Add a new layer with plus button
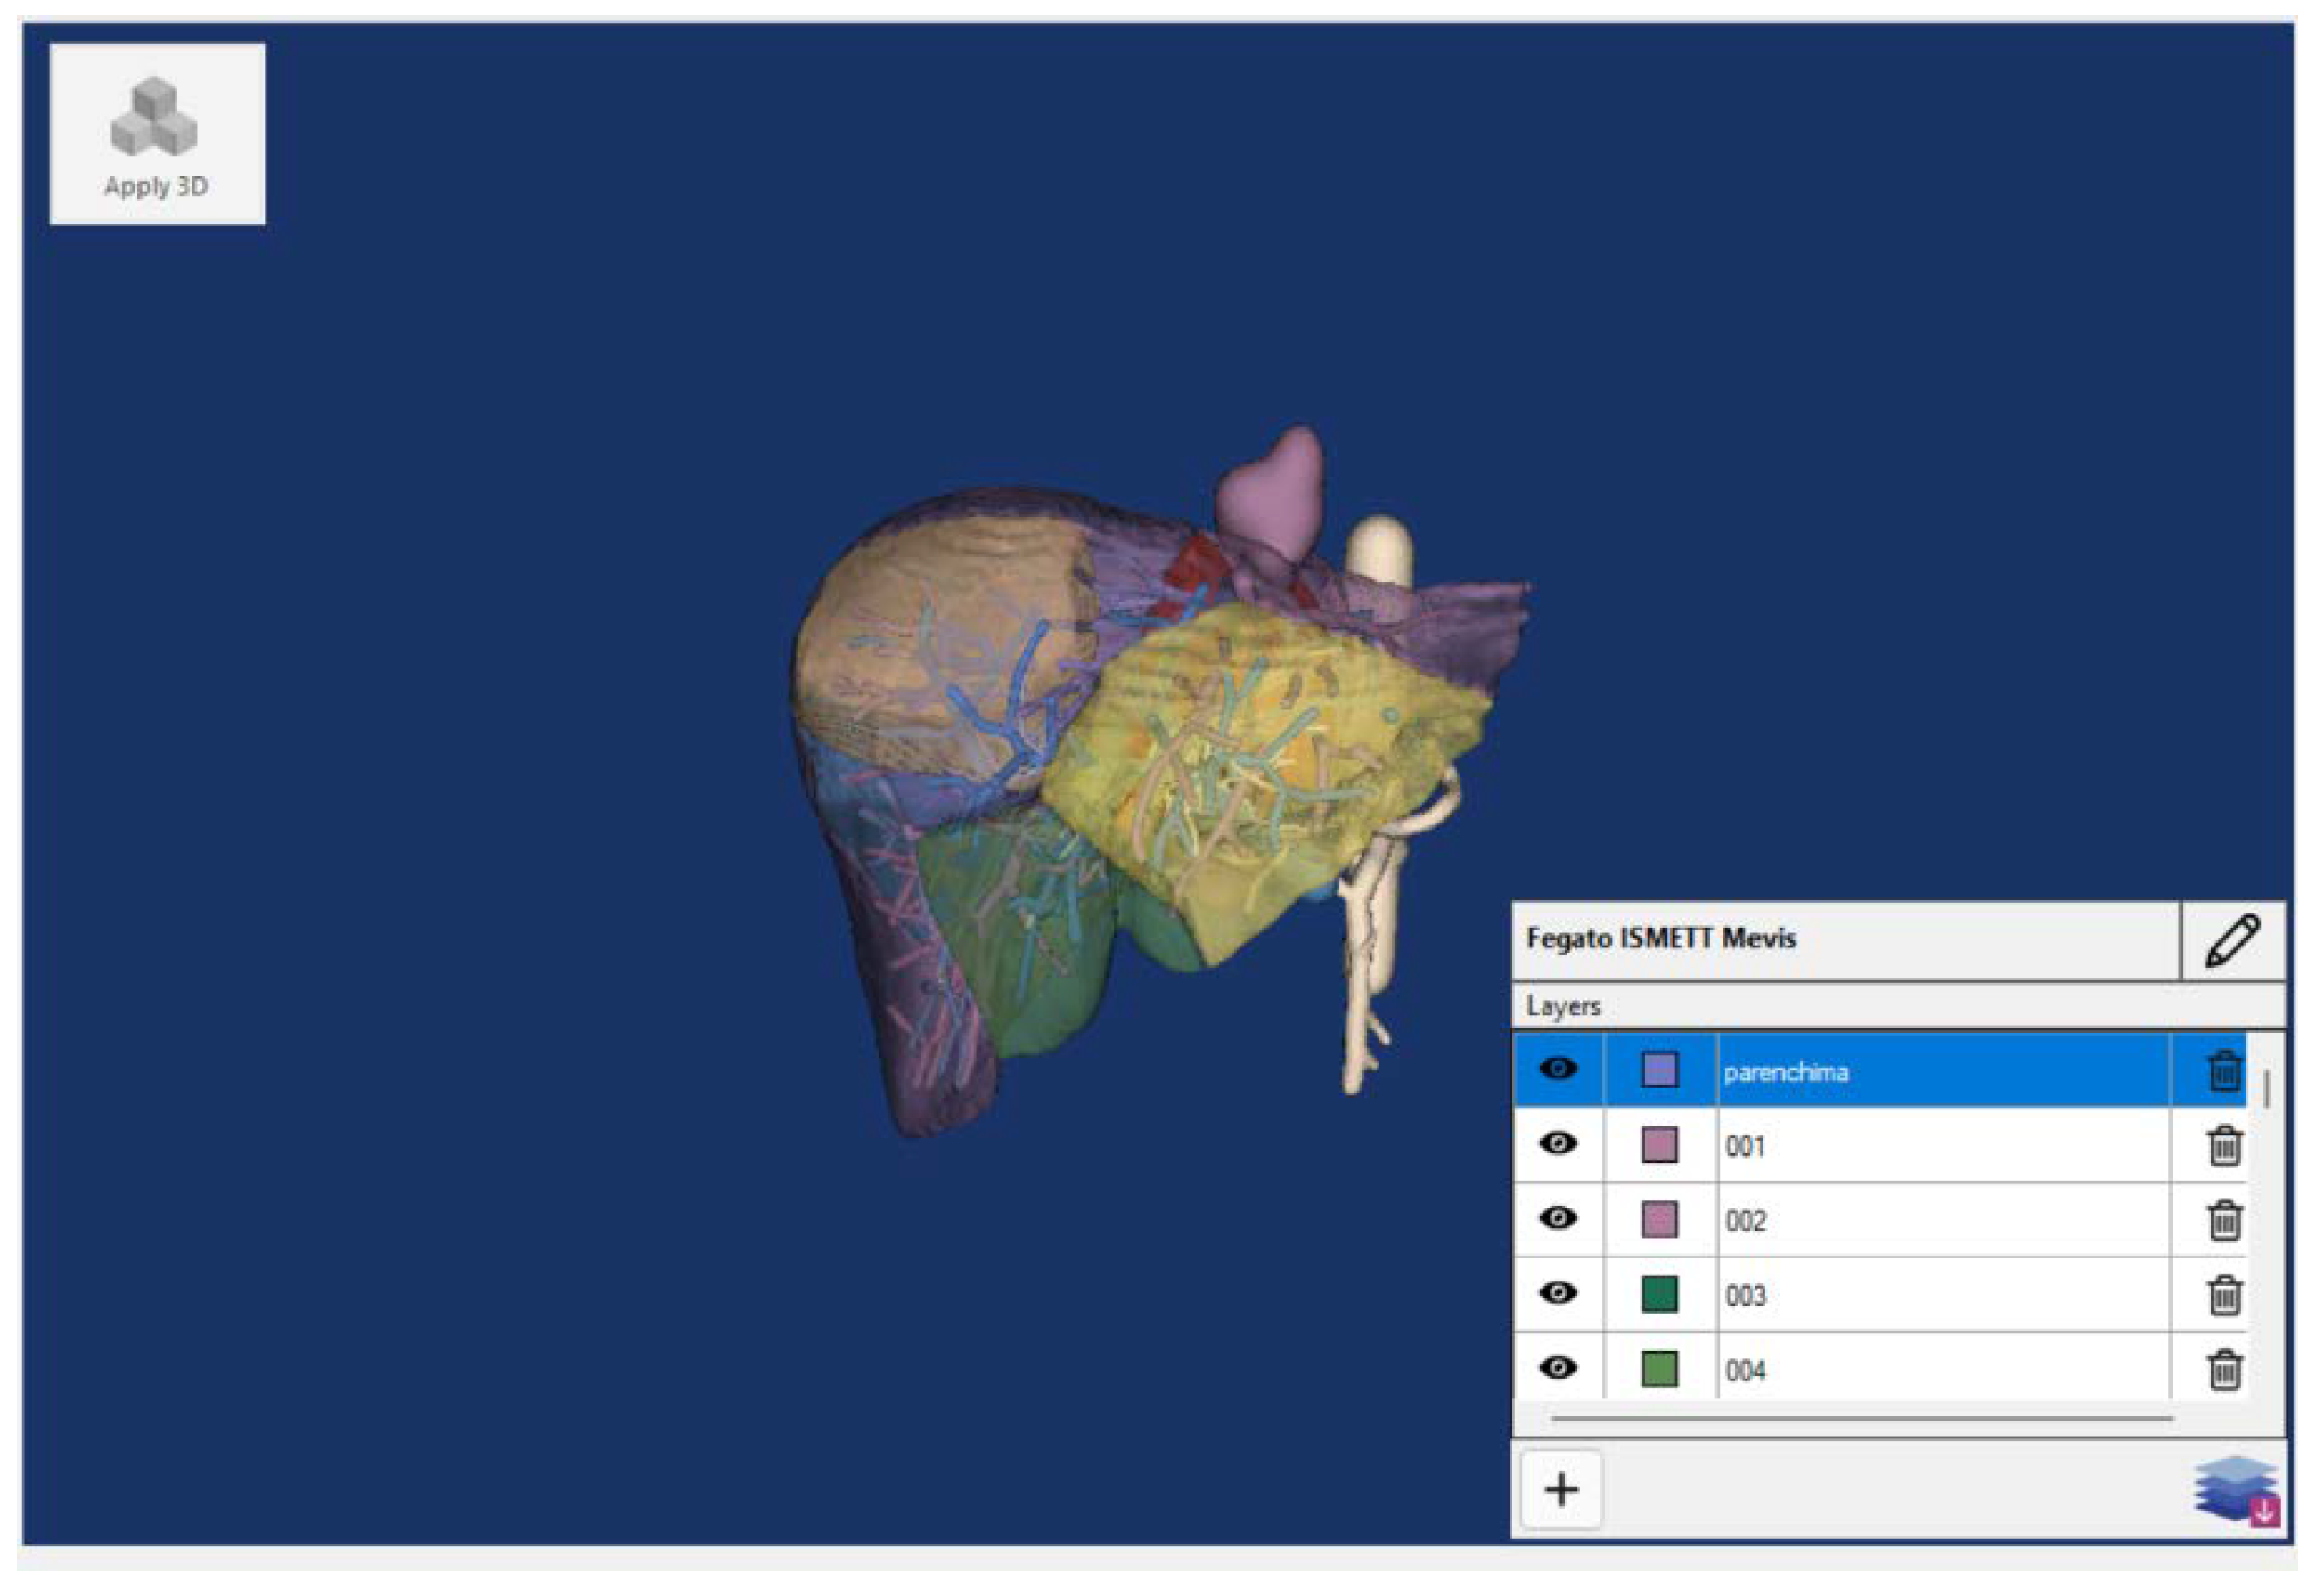Viewport: 2324px width, 1589px height. coord(1561,1490)
